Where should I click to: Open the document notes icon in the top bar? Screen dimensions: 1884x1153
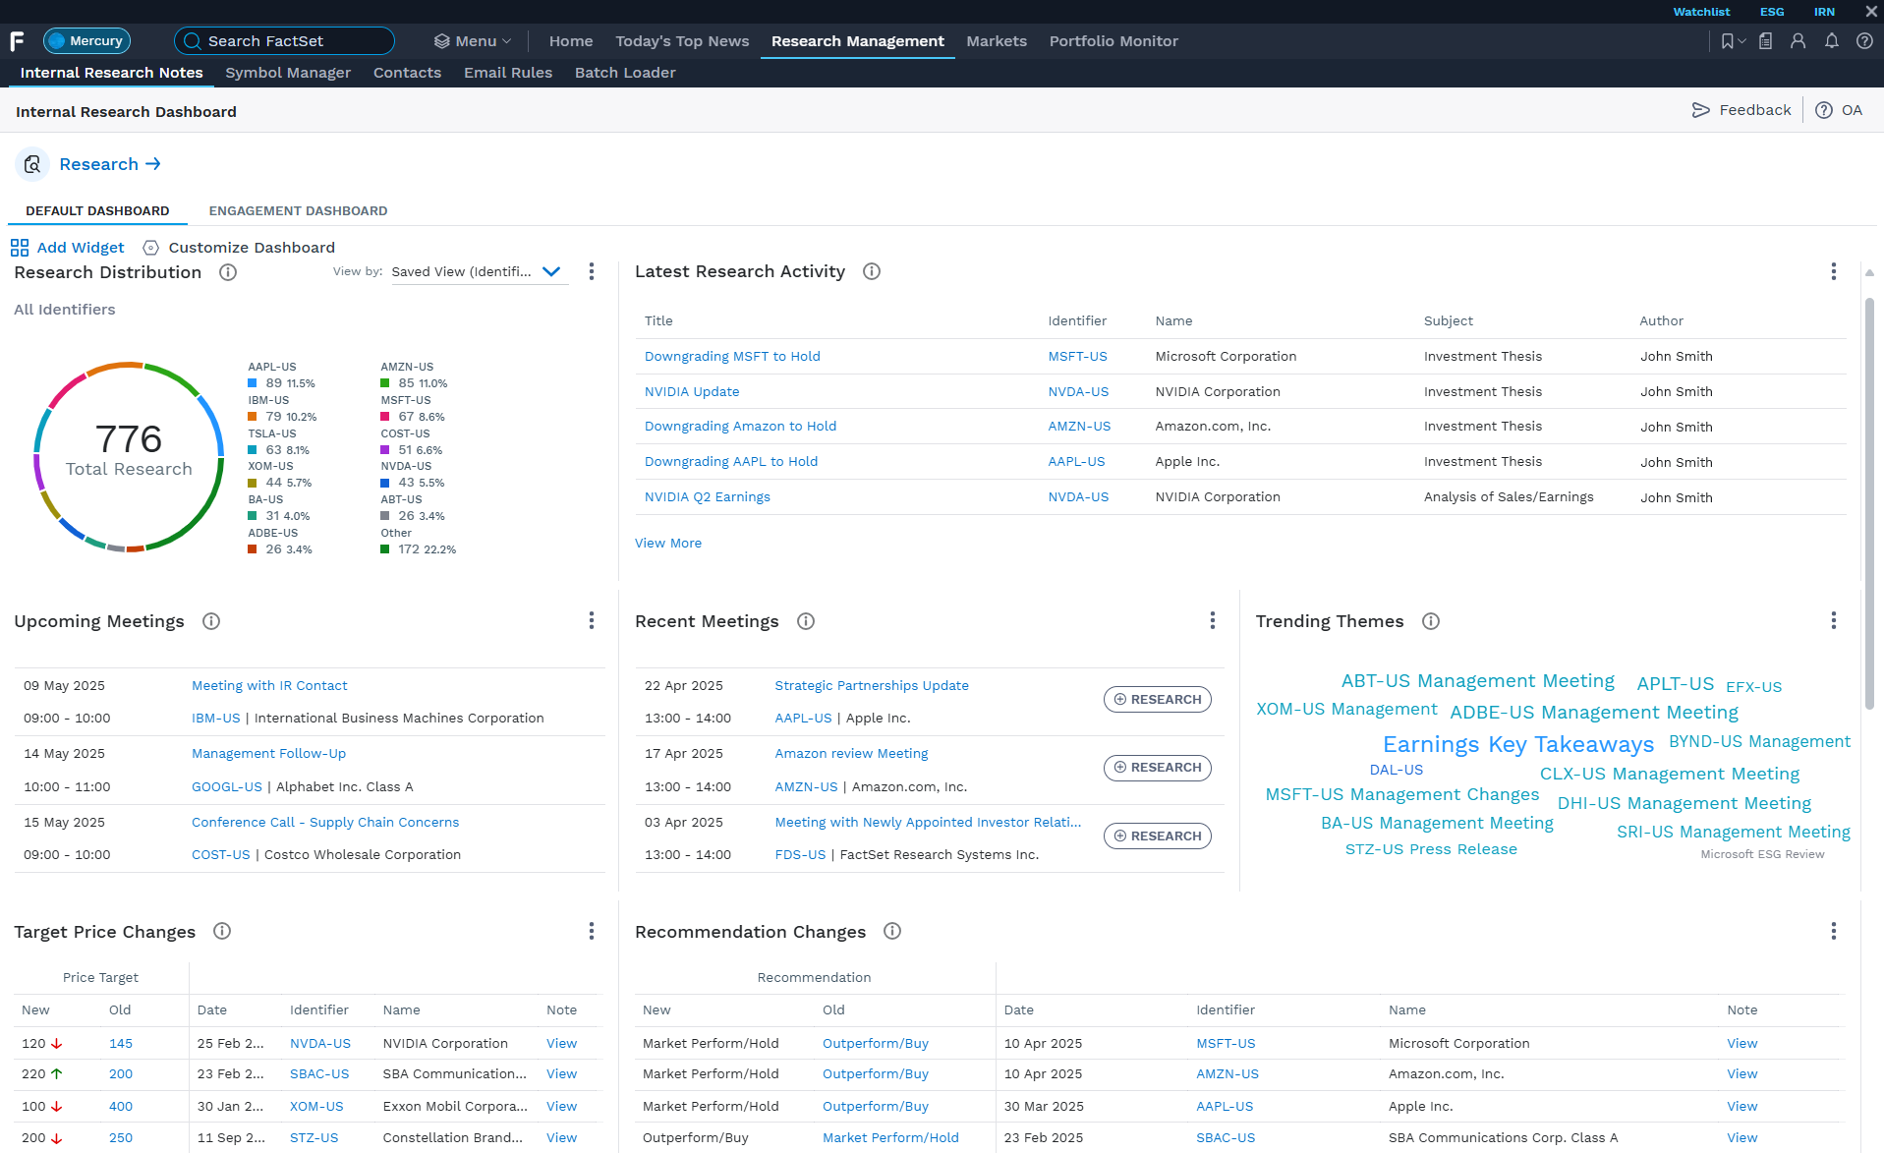pos(1766,41)
